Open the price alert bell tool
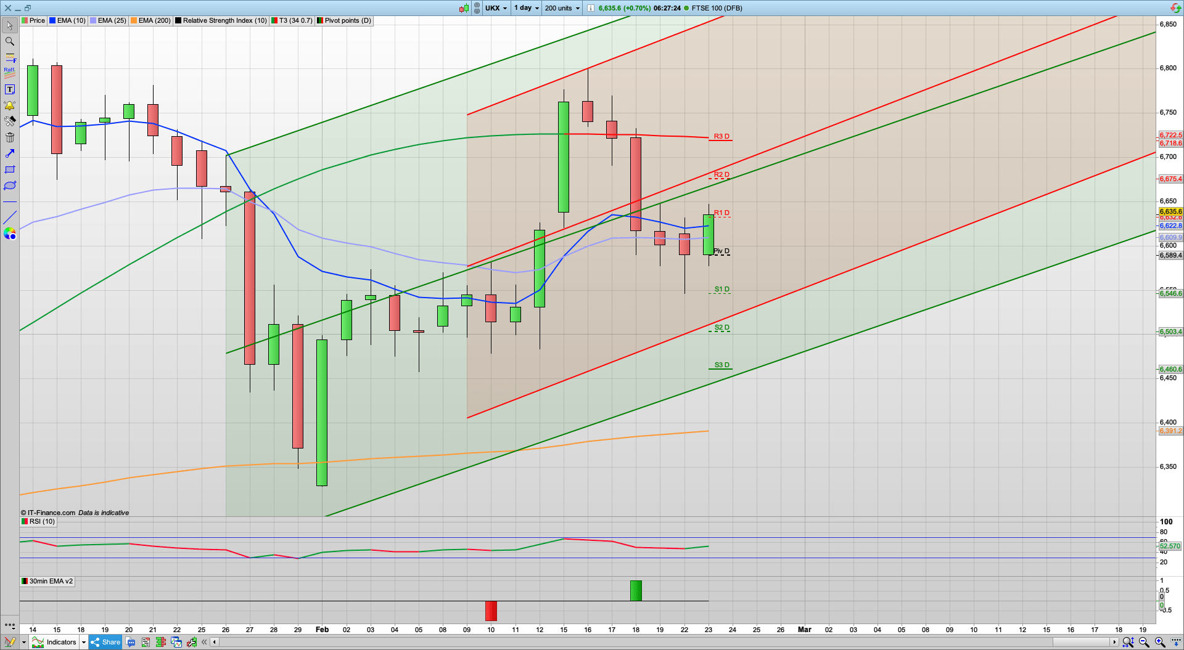1184x650 pixels. coord(9,105)
